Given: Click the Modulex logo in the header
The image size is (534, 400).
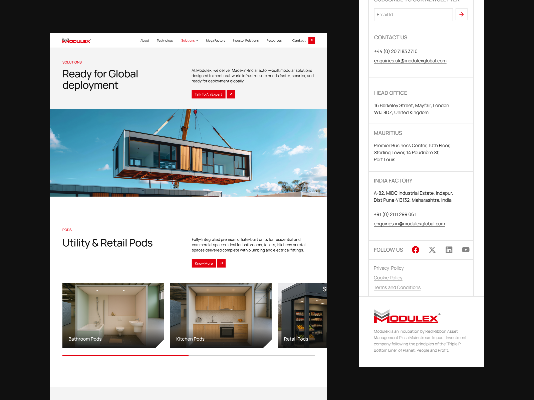Looking at the screenshot, I should click(76, 41).
